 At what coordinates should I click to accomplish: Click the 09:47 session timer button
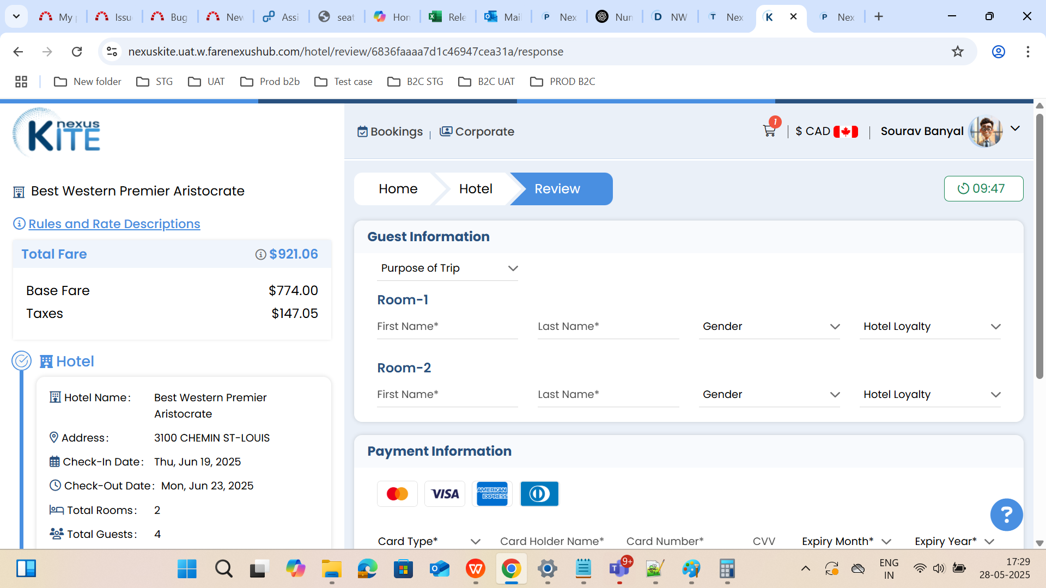[x=983, y=189]
